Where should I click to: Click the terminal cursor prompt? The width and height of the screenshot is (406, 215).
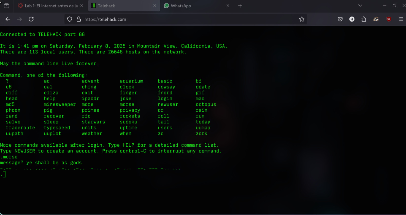click(x=4, y=174)
